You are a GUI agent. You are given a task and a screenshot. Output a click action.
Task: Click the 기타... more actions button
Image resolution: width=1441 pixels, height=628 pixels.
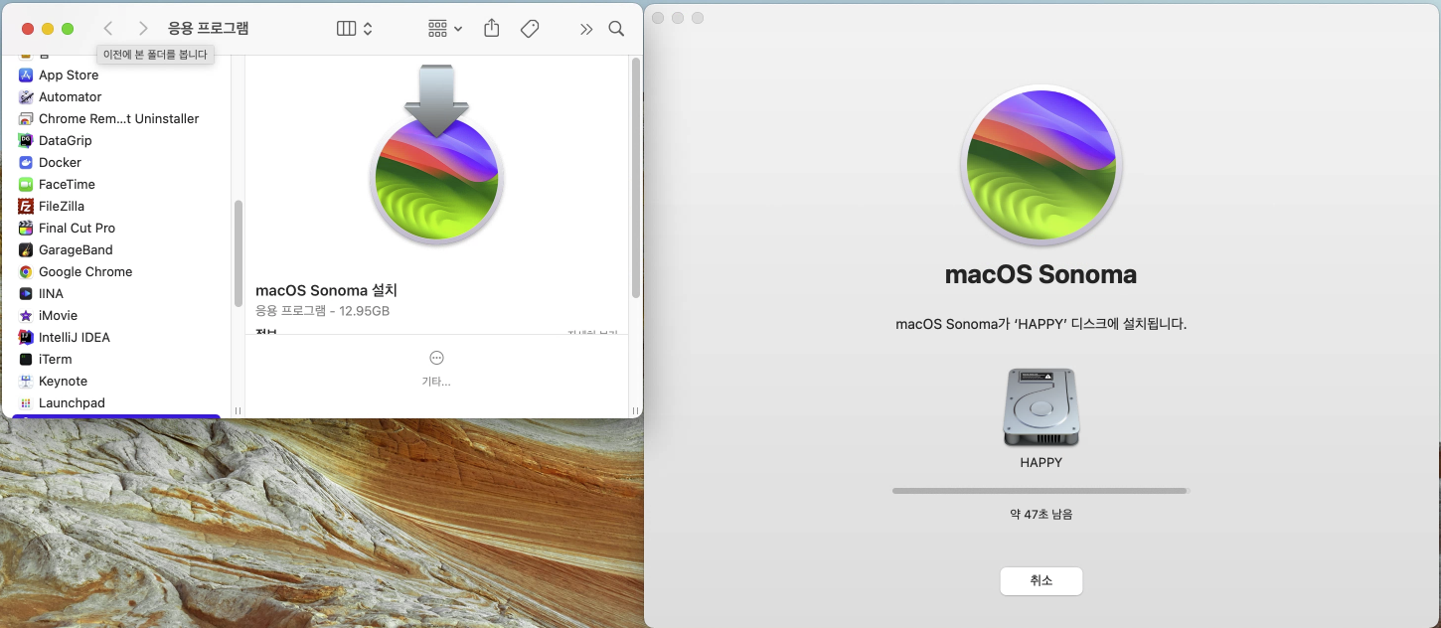pyautogui.click(x=436, y=368)
